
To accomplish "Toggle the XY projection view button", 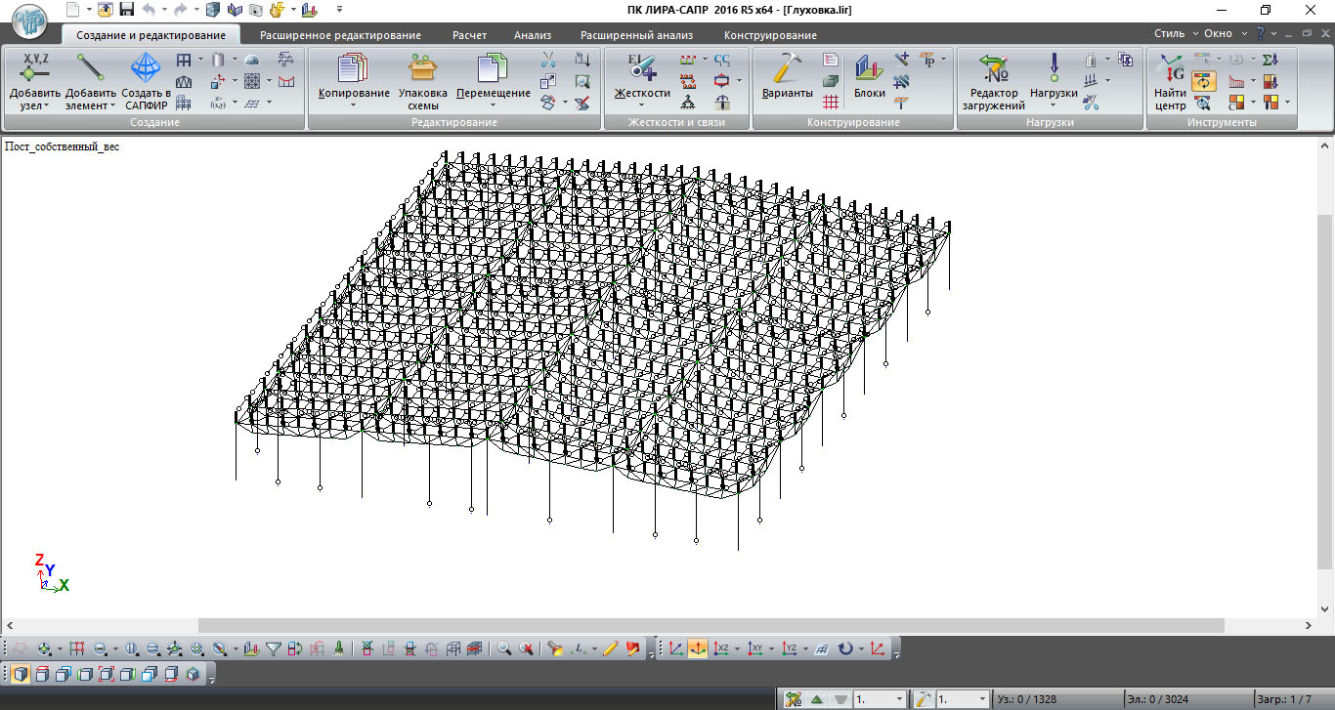I will (x=754, y=648).
